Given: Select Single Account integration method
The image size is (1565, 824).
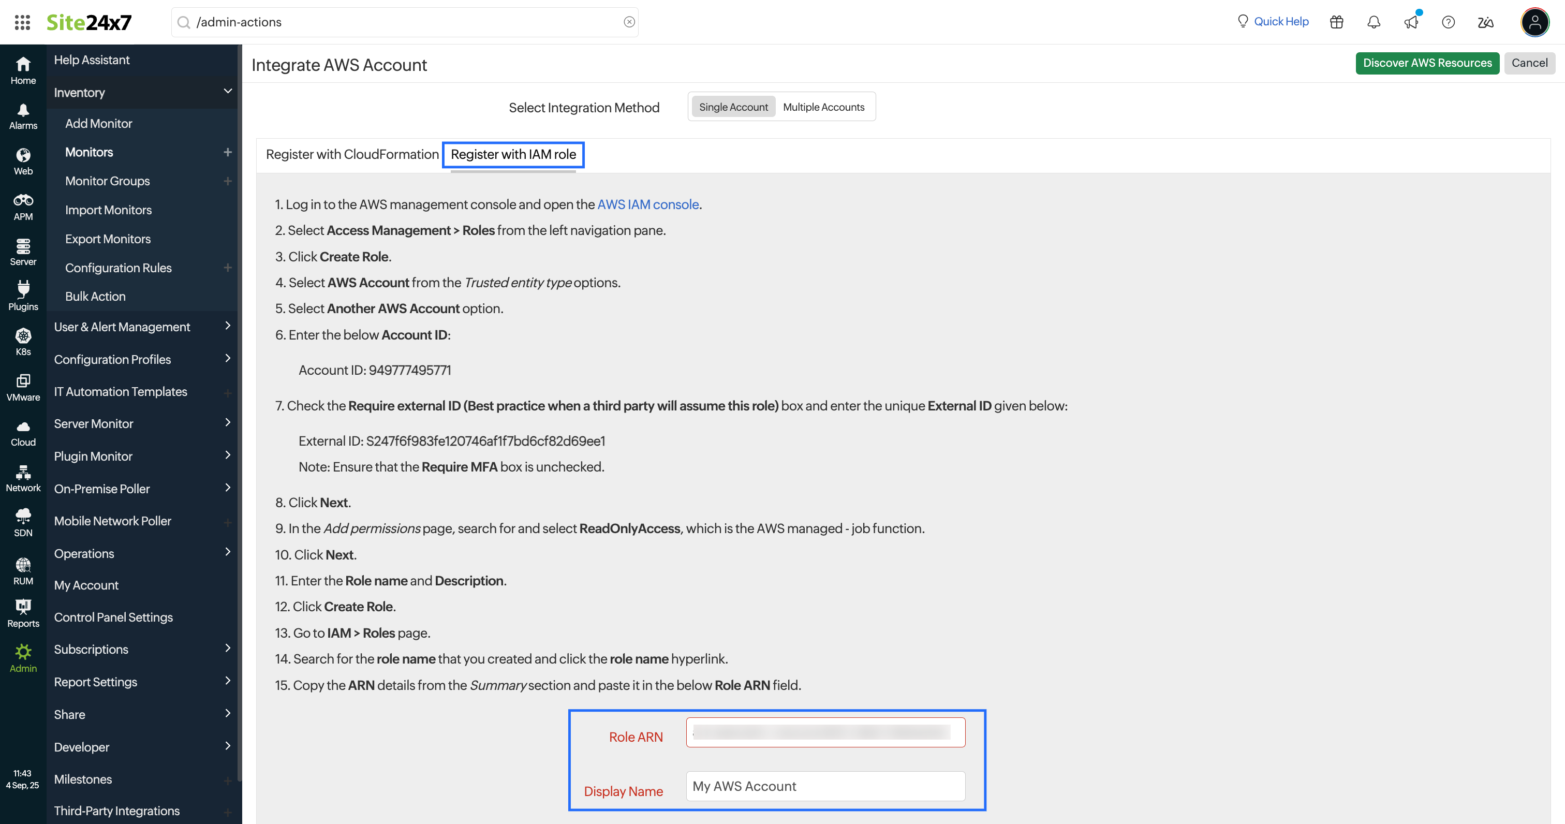Looking at the screenshot, I should pyautogui.click(x=733, y=107).
